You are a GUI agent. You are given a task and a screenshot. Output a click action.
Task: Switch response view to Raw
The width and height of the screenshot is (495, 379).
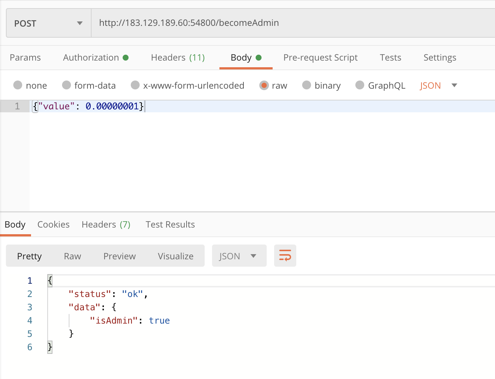click(x=72, y=256)
